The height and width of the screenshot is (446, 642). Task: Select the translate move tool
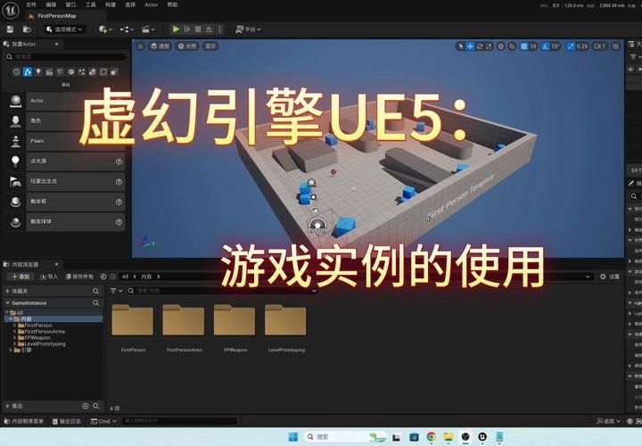point(470,46)
